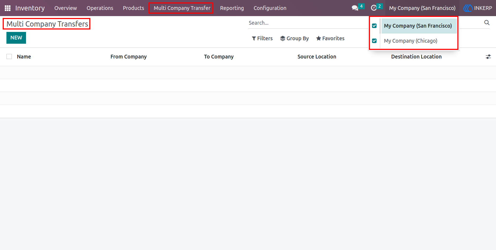Click the Inventory app title
This screenshot has height=250, width=496.
(30, 8)
